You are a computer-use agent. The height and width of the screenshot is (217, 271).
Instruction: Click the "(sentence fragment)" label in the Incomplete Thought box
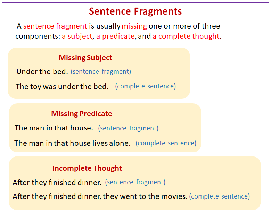pos(135,182)
